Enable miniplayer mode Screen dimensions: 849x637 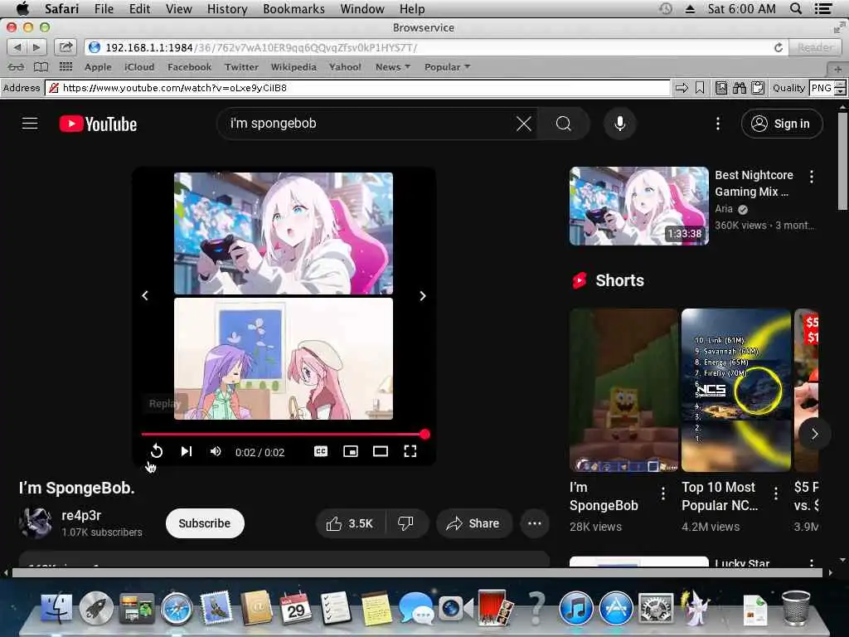pos(351,451)
